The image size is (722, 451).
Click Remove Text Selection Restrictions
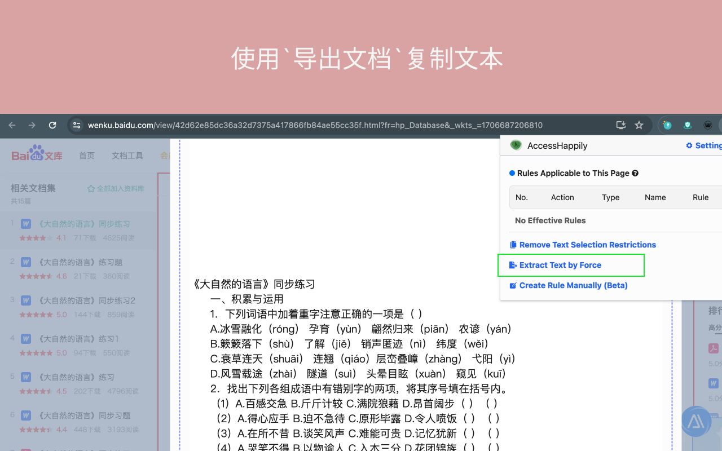click(x=583, y=245)
